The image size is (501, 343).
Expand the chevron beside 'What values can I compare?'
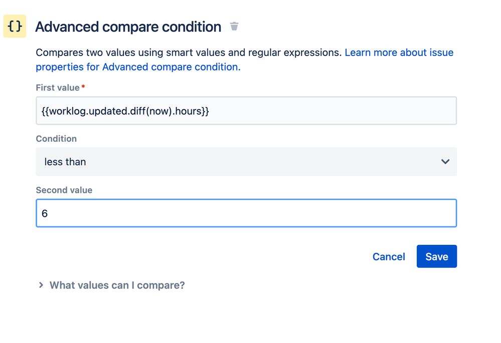[41, 285]
